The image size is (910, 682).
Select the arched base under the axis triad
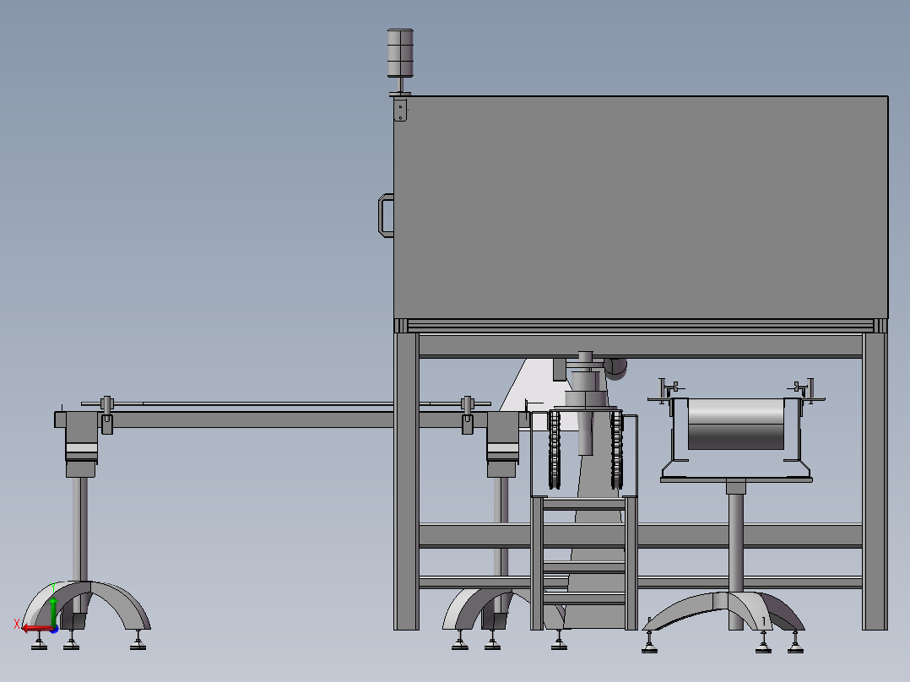point(87,605)
